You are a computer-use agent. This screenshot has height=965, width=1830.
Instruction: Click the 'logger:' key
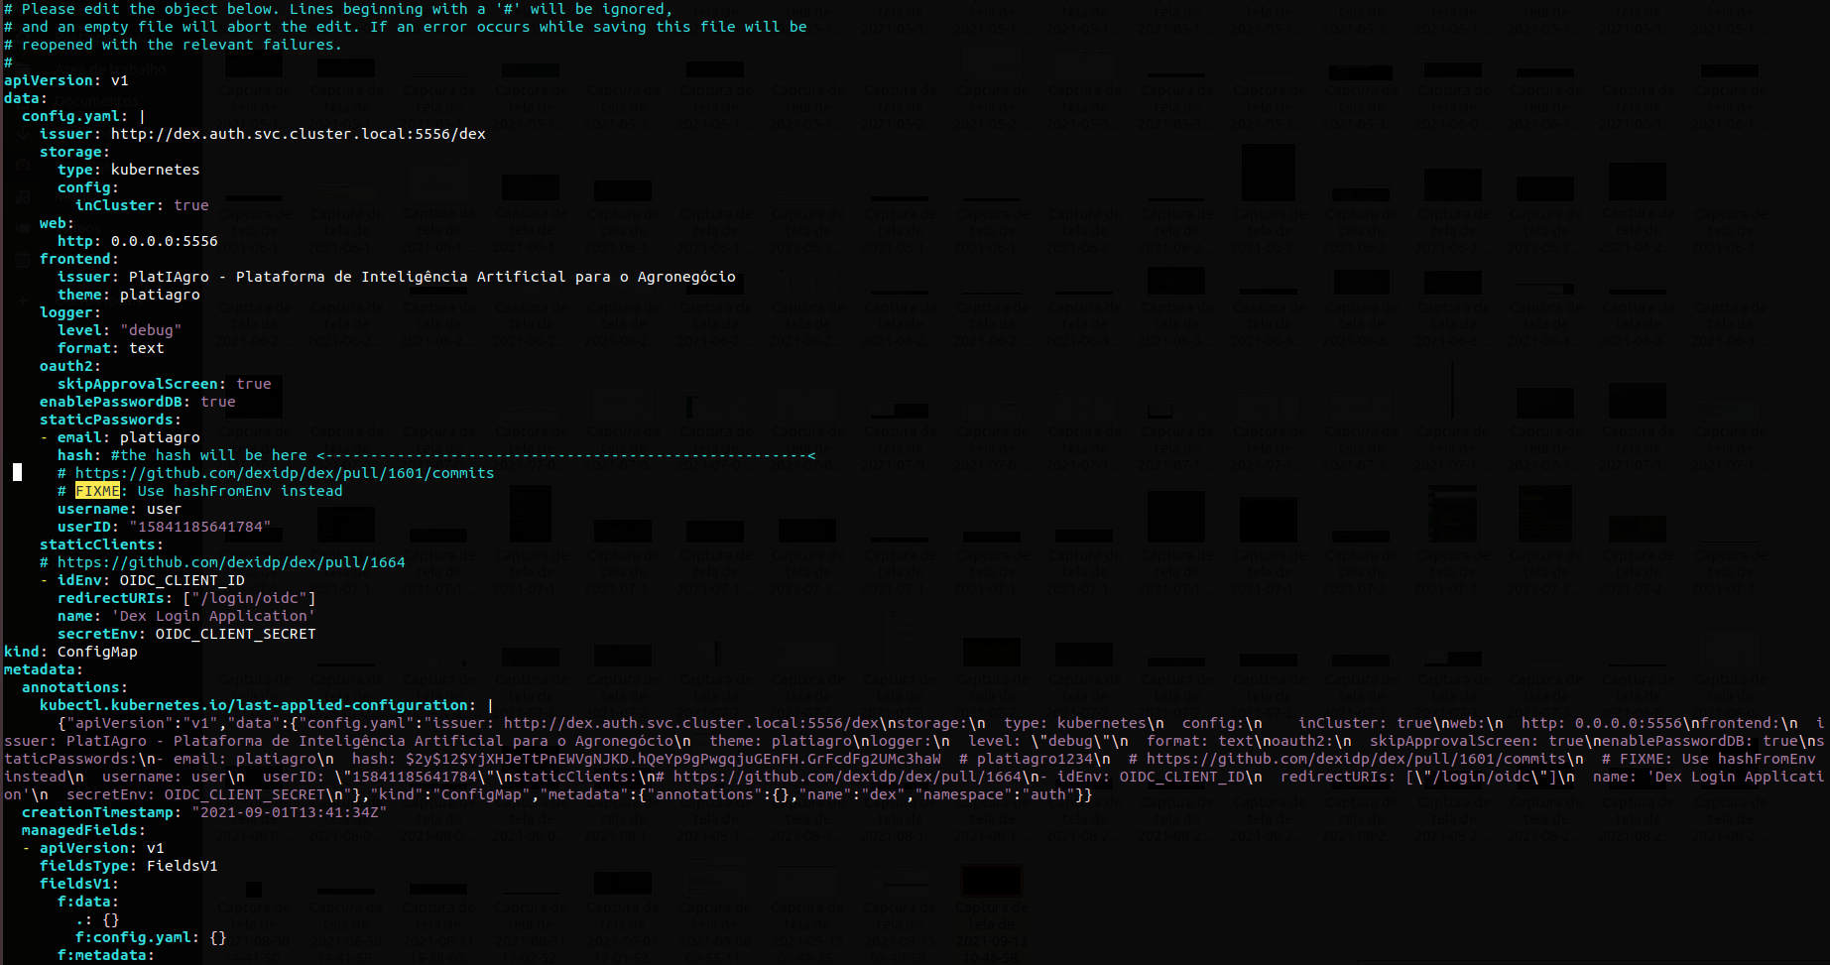coord(70,312)
